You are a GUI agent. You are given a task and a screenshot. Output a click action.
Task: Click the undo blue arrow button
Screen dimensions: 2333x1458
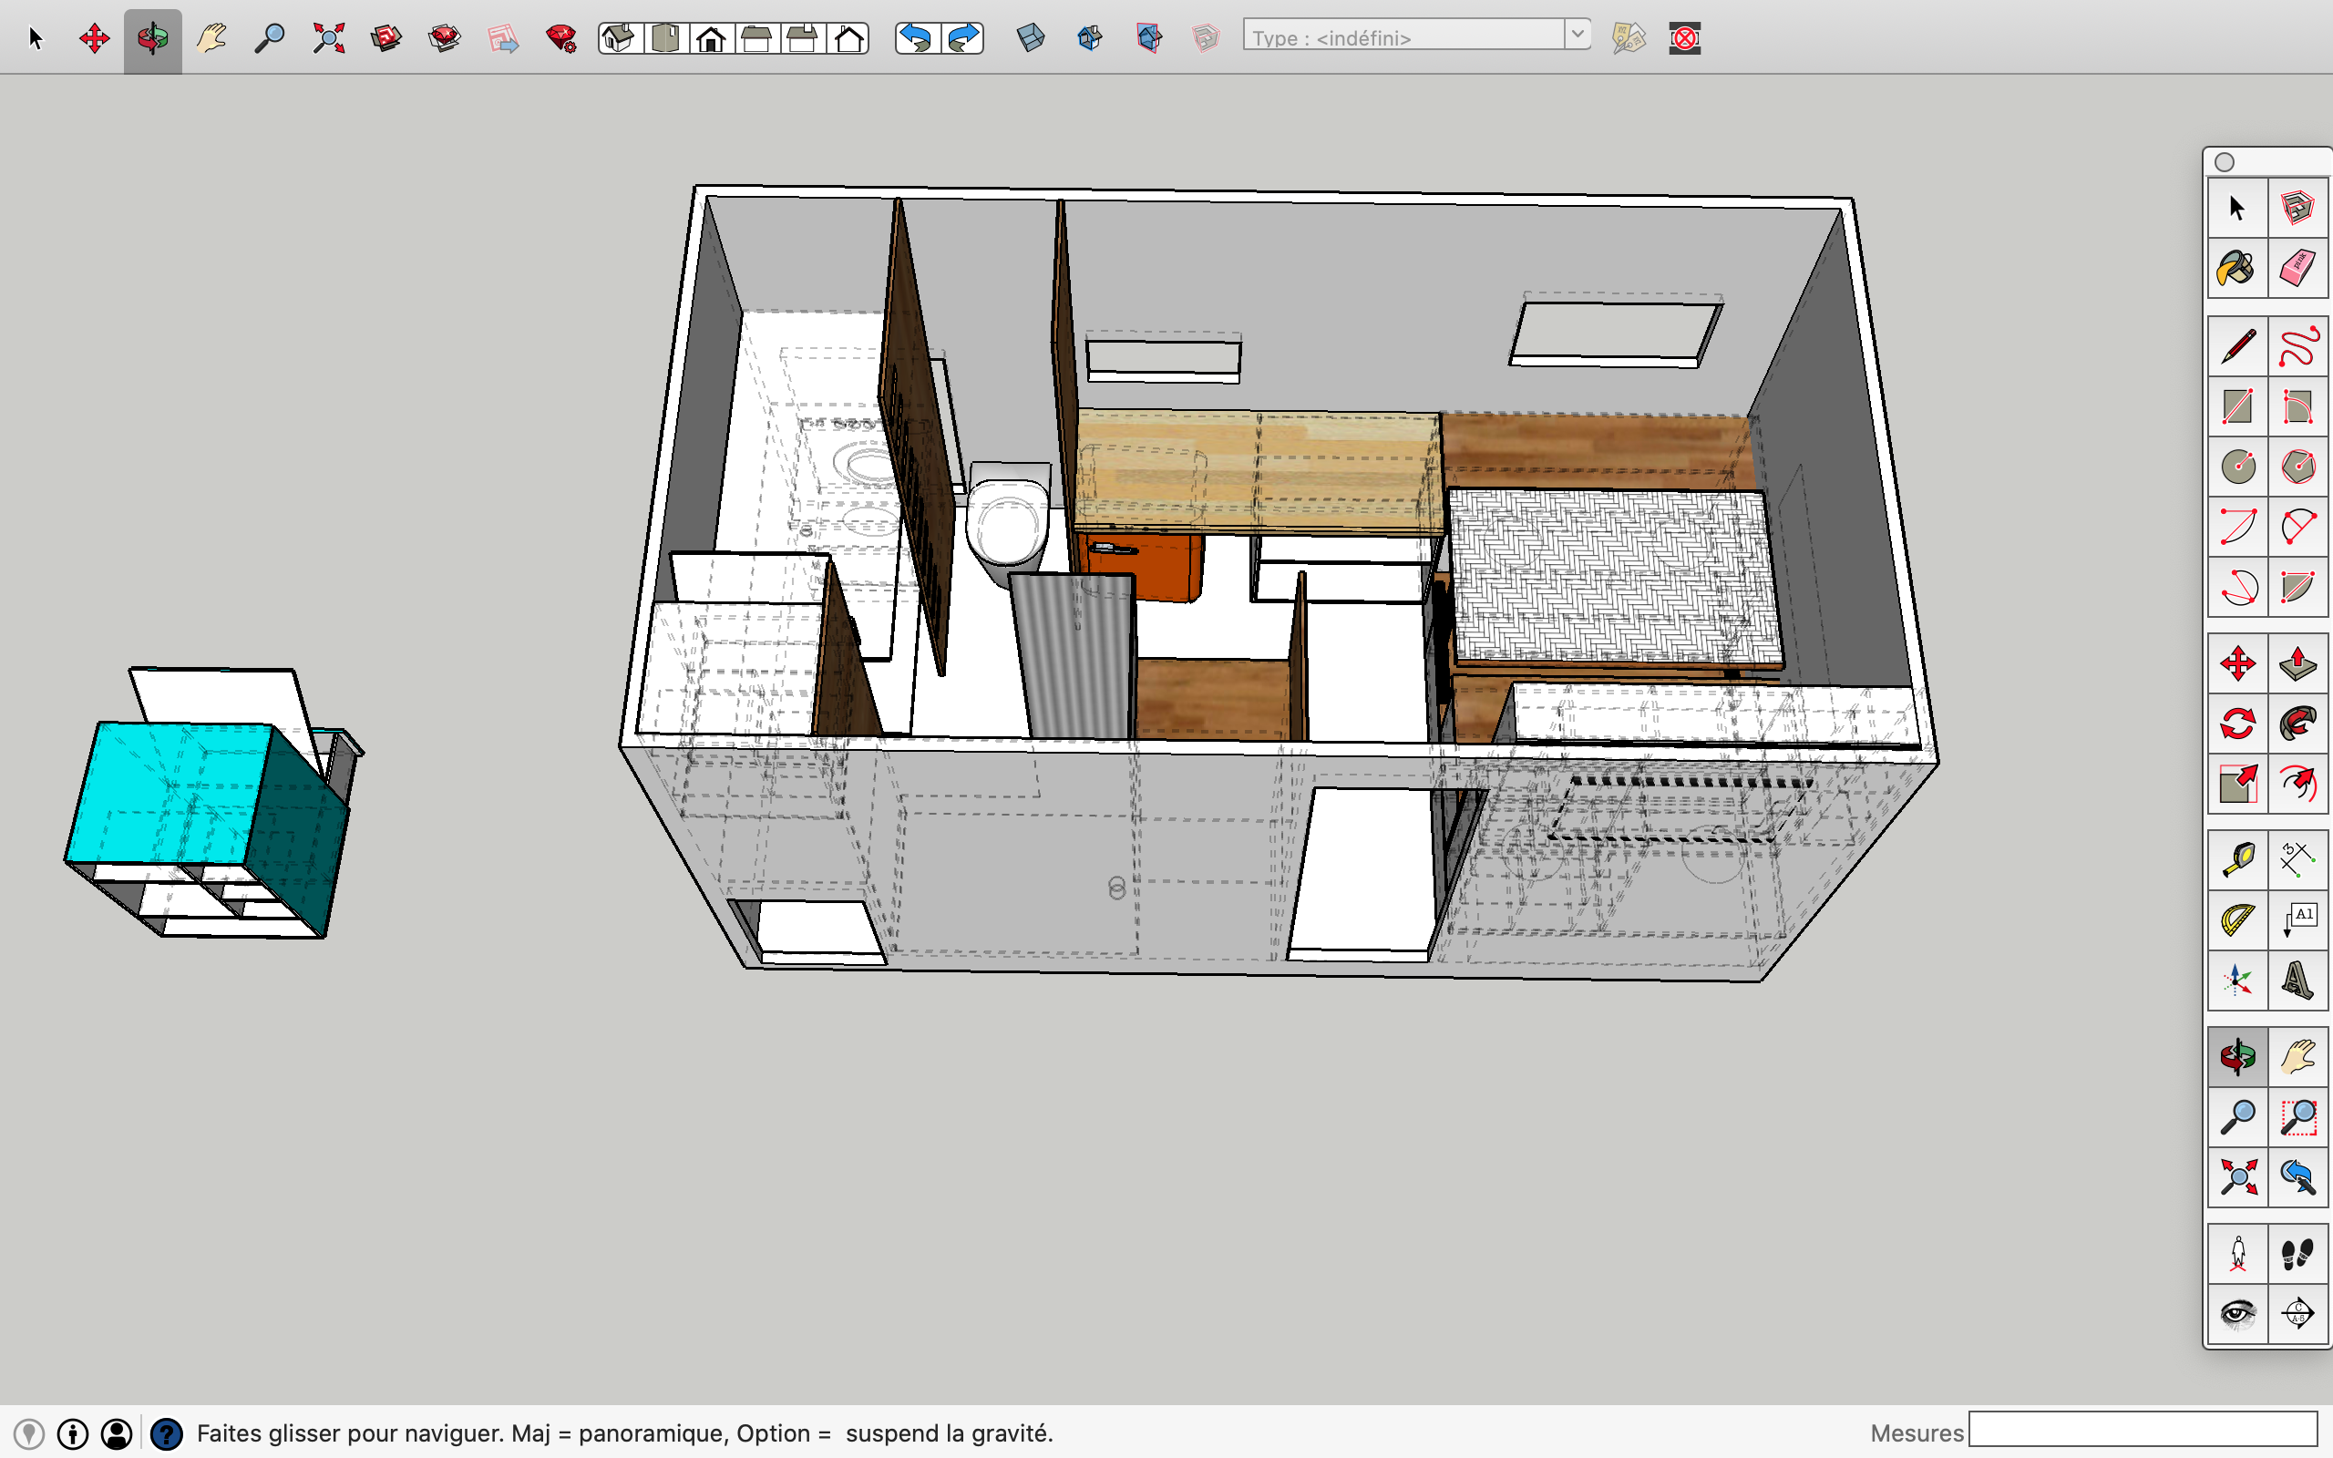click(x=917, y=38)
